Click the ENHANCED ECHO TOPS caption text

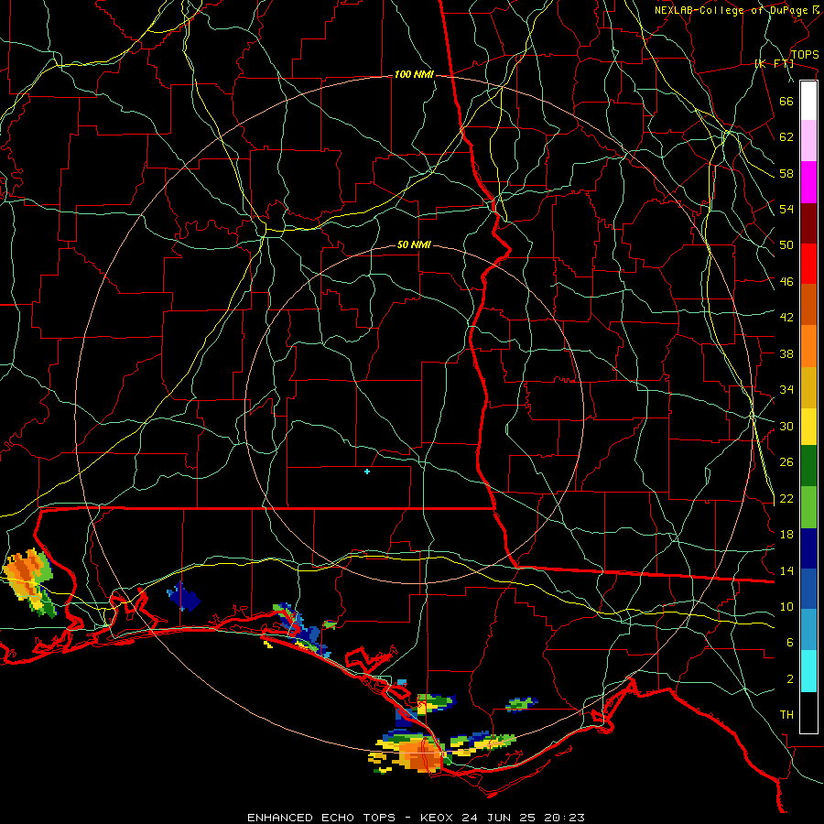321,818
